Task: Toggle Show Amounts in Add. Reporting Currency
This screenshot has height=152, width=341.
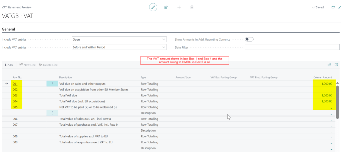Action: pos(249,39)
